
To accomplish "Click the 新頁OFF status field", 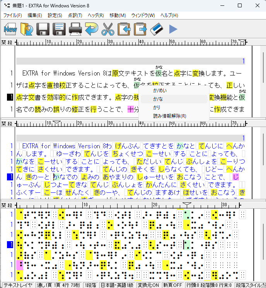I will [172, 285].
